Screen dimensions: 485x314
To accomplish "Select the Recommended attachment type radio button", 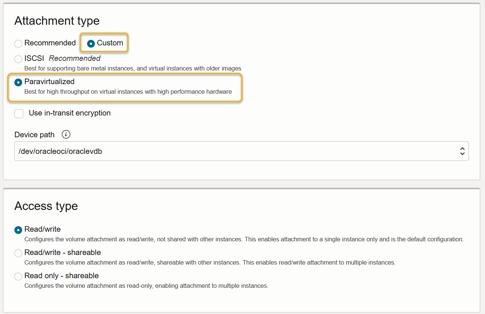I will tap(18, 44).
